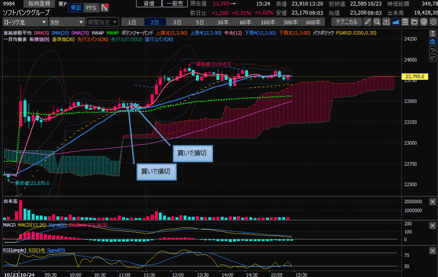Click the red-dotted N news icon
The height and width of the screenshot is (277, 438).
105,7
